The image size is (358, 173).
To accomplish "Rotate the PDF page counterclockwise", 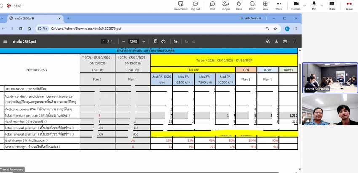I will 163,41.
